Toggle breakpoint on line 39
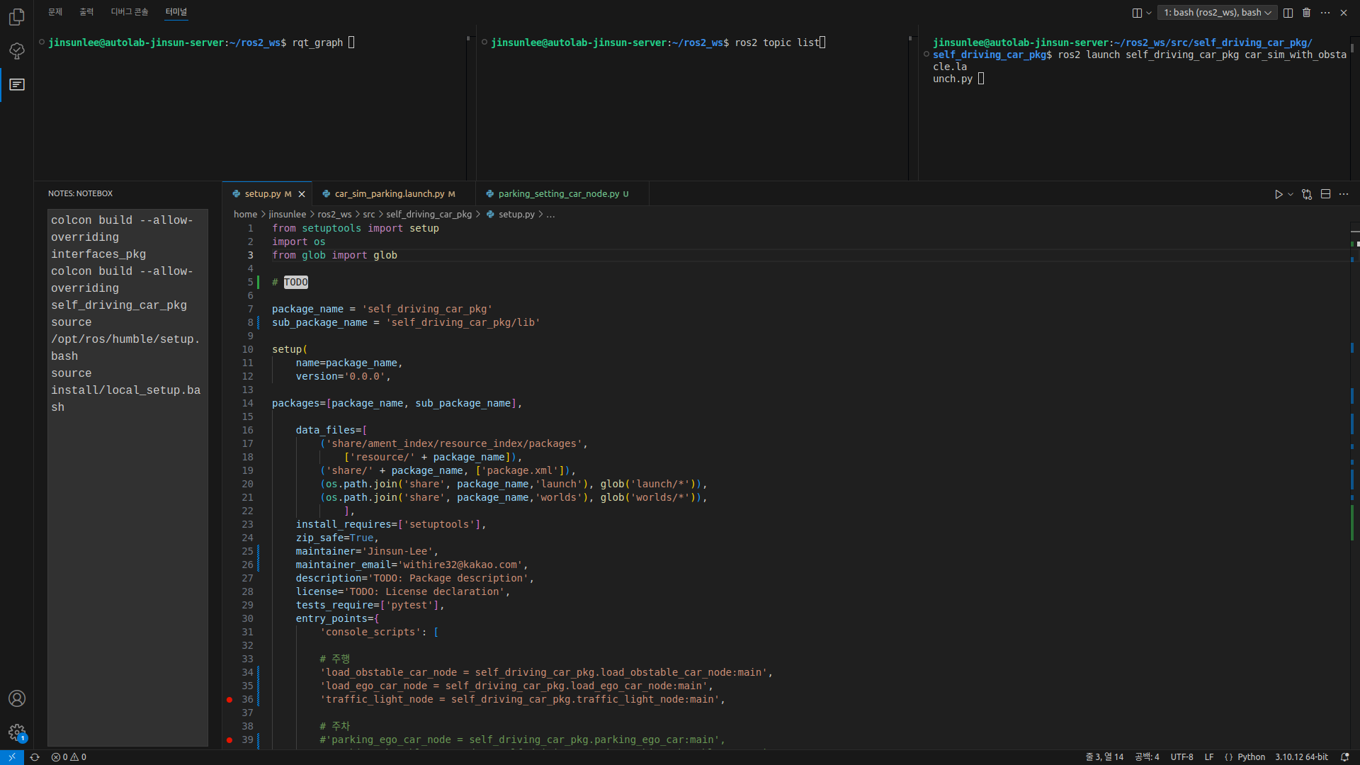Image resolution: width=1360 pixels, height=765 pixels. [x=229, y=740]
